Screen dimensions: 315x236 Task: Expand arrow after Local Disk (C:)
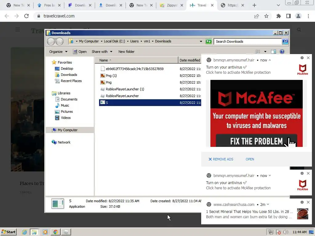(x=128, y=41)
